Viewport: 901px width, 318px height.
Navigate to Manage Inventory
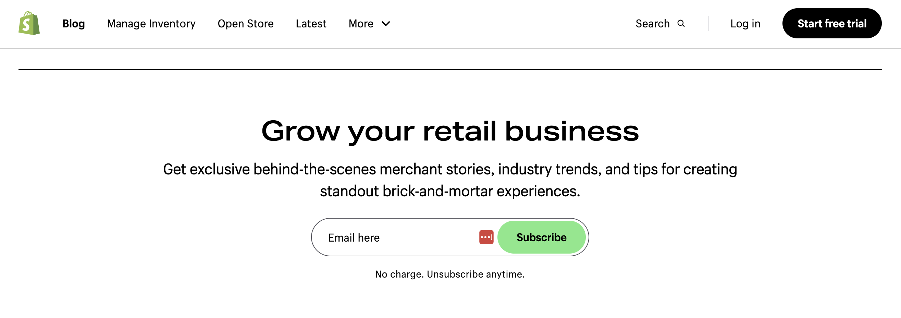click(151, 24)
